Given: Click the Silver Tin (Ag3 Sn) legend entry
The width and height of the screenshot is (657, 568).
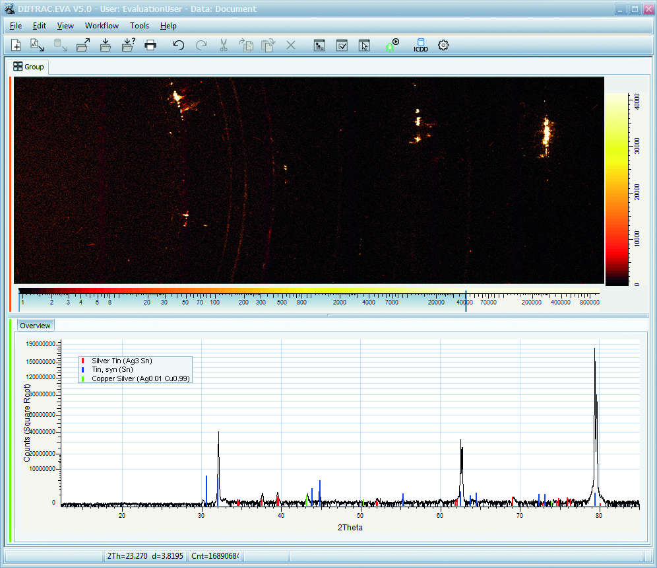Looking at the screenshot, I should 122,361.
